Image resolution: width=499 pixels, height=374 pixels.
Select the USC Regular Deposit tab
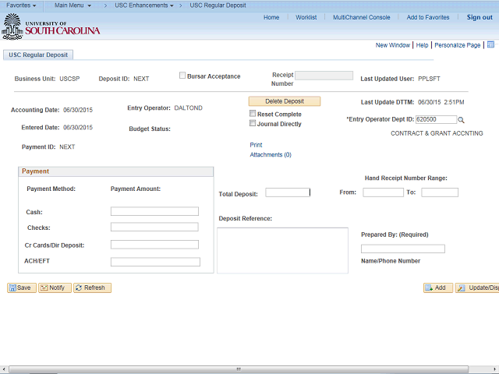pos(38,55)
